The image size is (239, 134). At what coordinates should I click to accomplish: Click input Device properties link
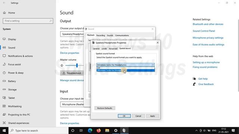(x=69, y=123)
